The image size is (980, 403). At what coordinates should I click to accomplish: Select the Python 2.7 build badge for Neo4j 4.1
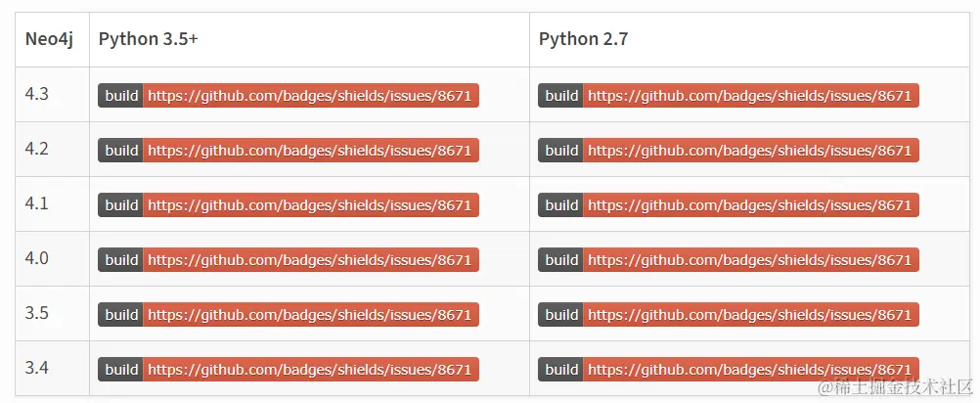[729, 205]
